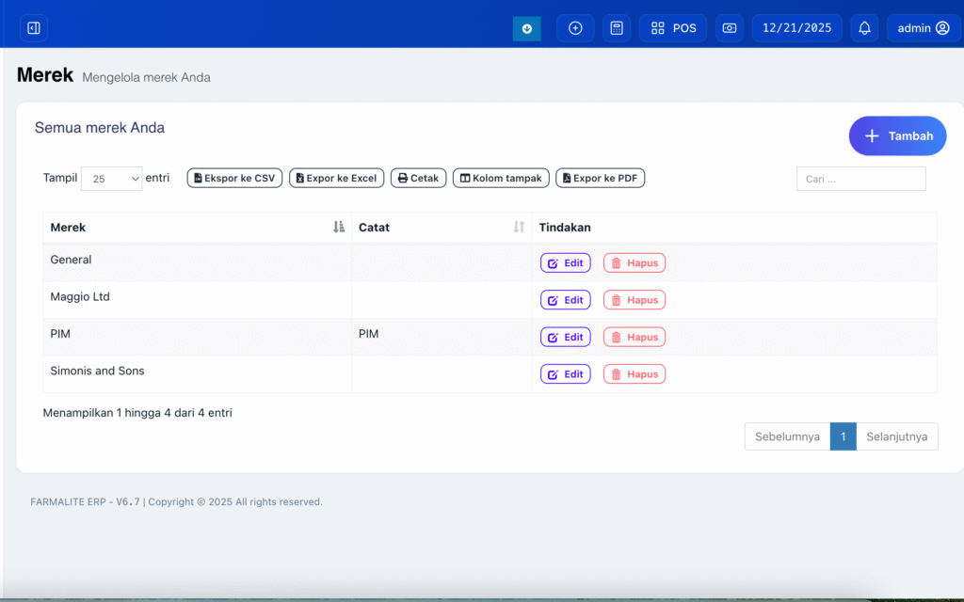Expand the entries-per-page dropdown showing 25
Screen dimensions: 964x602
pyautogui.click(x=111, y=179)
